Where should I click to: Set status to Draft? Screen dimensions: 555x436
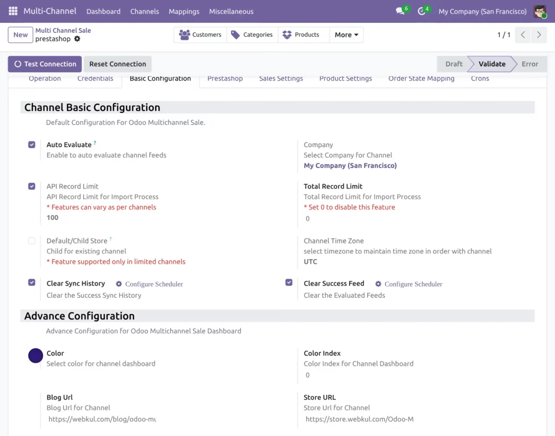tap(454, 64)
